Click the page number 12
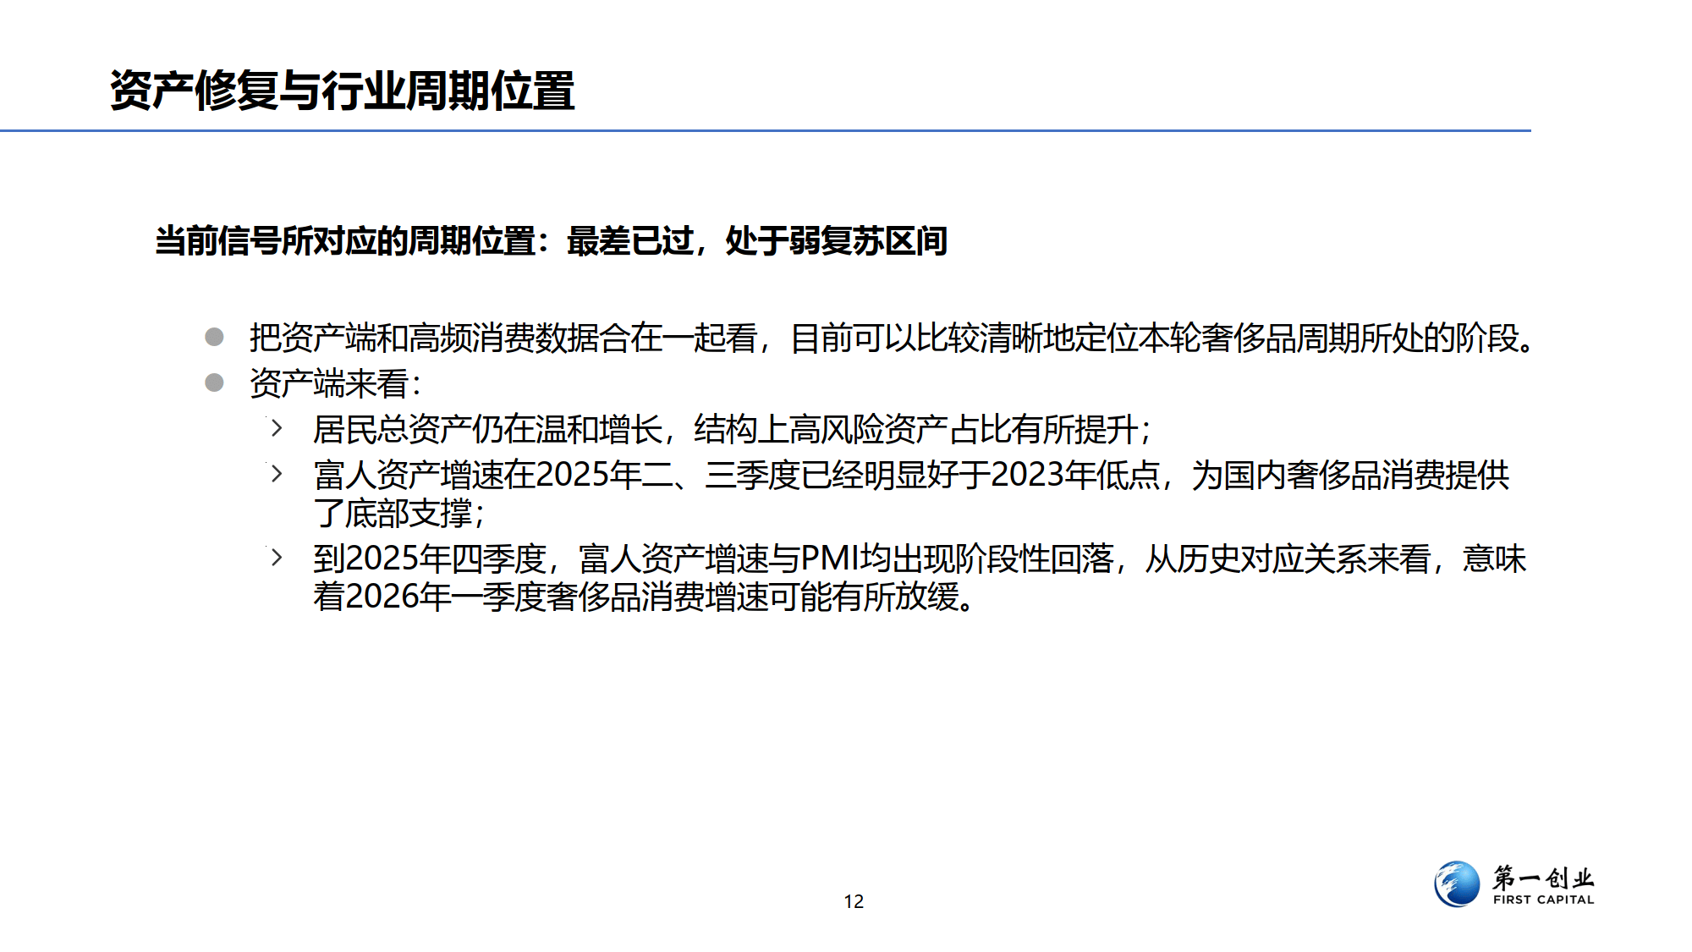 click(854, 902)
